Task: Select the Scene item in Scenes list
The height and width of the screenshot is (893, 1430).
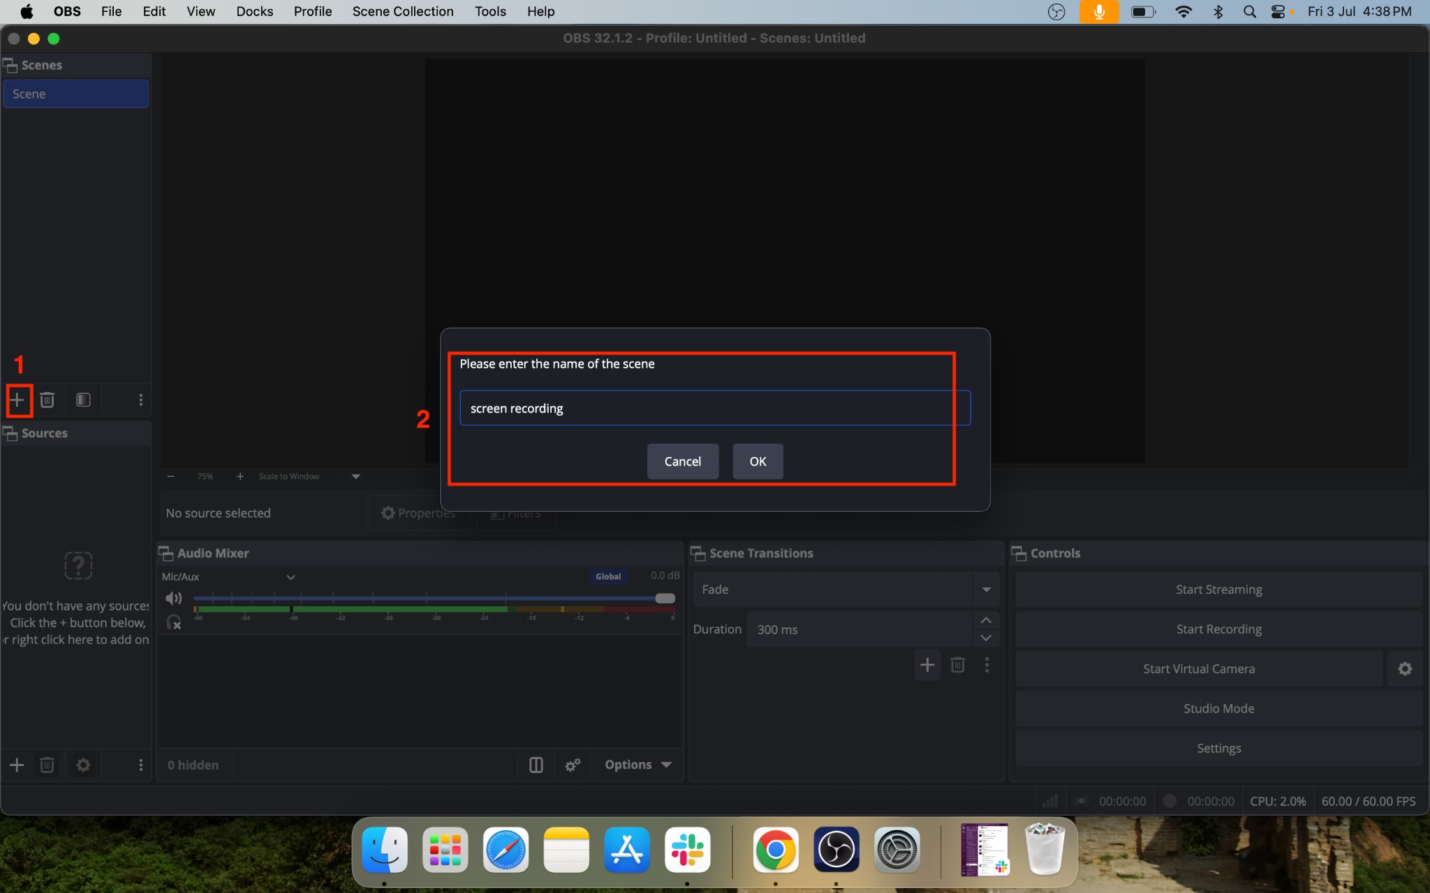Action: pos(75,94)
